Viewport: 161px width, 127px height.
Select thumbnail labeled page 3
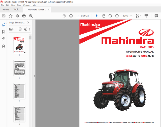point(19,114)
